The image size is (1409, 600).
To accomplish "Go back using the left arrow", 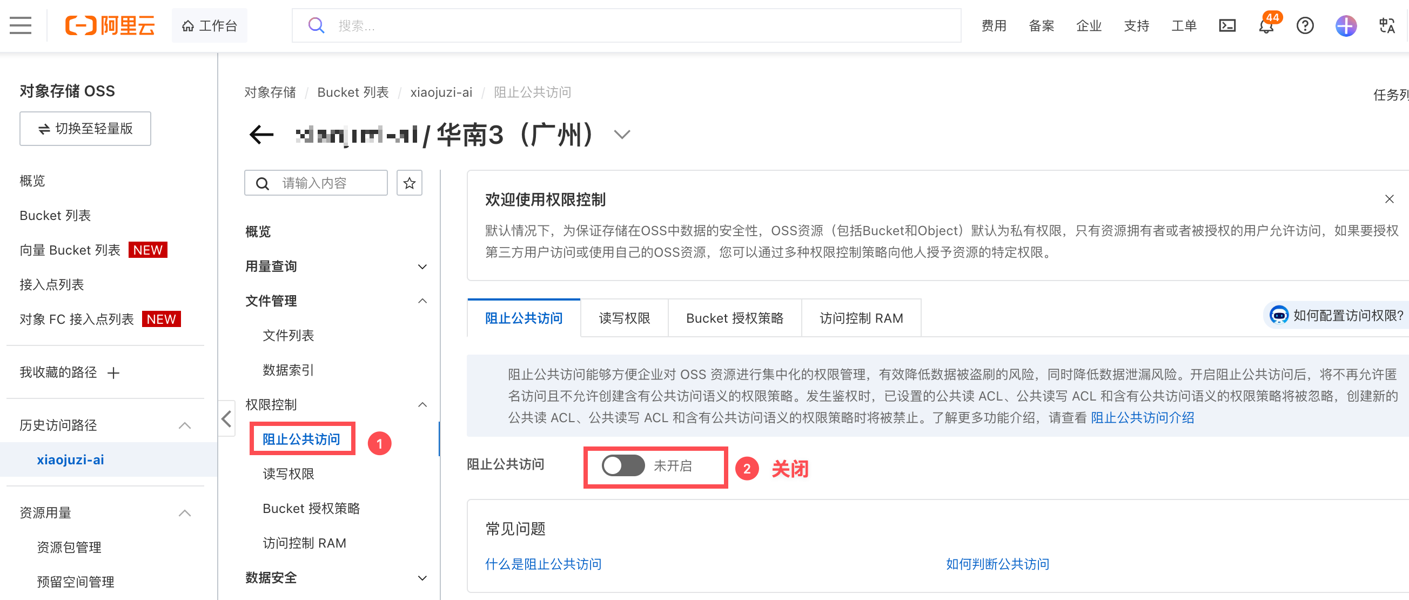I will tap(261, 134).
